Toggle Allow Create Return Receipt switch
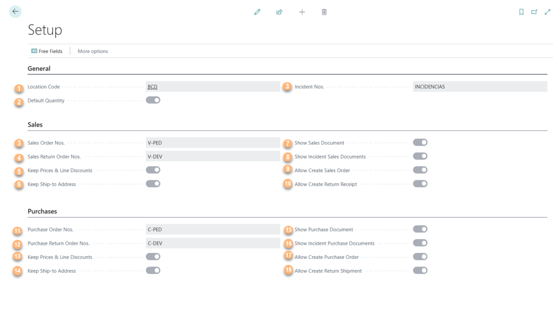553x310 pixels. [420, 184]
